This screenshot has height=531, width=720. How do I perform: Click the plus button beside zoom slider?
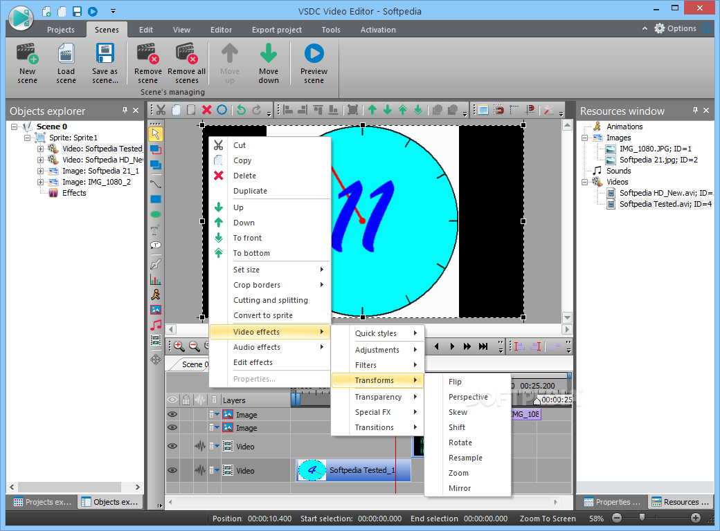(696, 518)
